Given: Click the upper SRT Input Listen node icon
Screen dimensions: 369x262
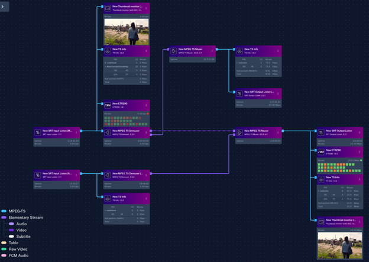Looking at the screenshot, I should click(38, 132).
